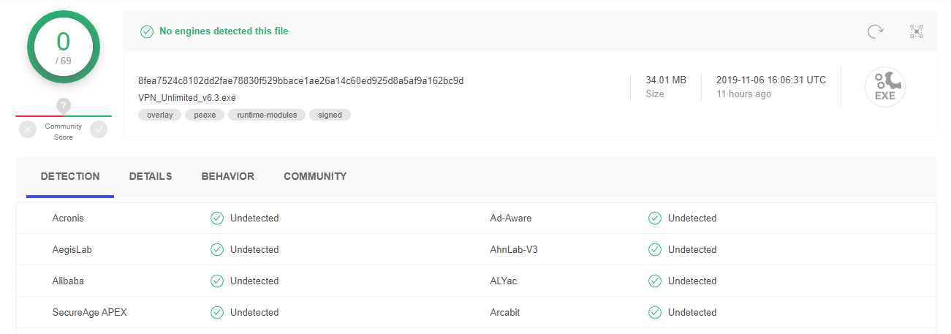Vote malicious with the X community icon
This screenshot has height=334, width=951.
click(x=28, y=129)
